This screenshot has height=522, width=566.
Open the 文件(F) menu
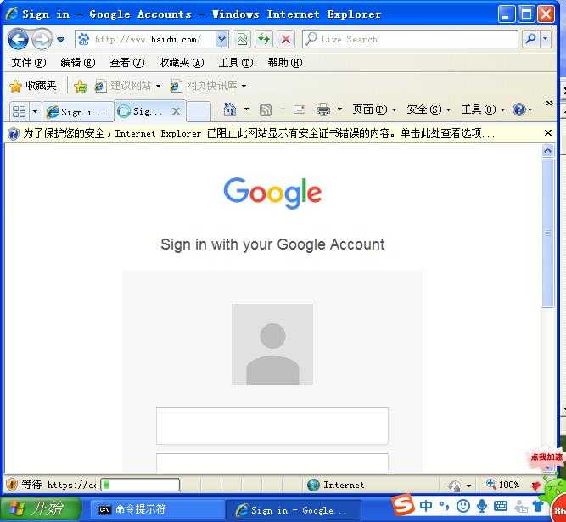click(29, 63)
